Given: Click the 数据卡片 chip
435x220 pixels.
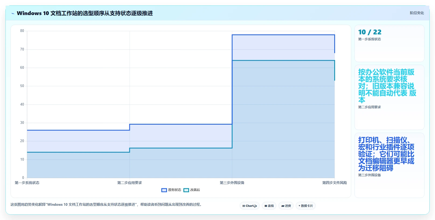Looking at the screenshot, I should click(x=306, y=206).
